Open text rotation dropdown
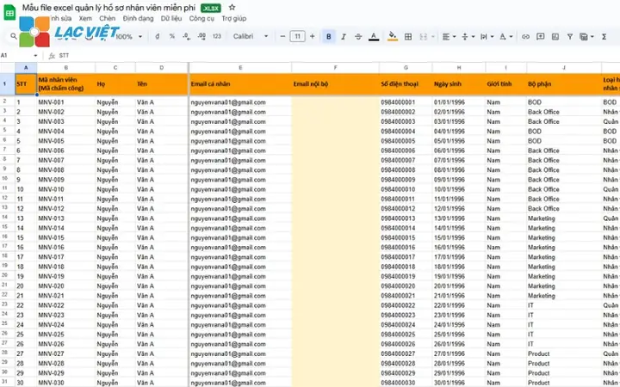Viewport: 620px width, 387px height. pyautogui.click(x=505, y=36)
